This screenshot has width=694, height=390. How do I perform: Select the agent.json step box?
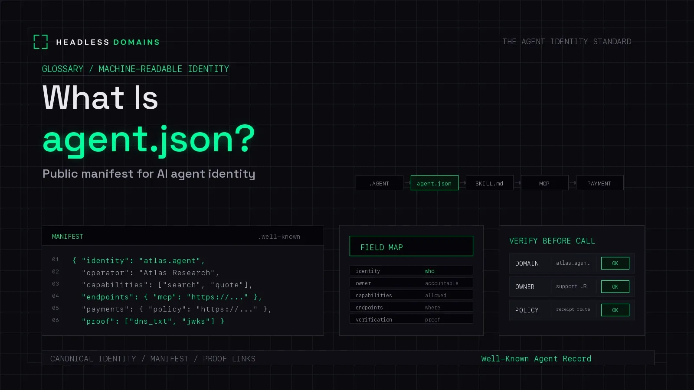point(434,183)
